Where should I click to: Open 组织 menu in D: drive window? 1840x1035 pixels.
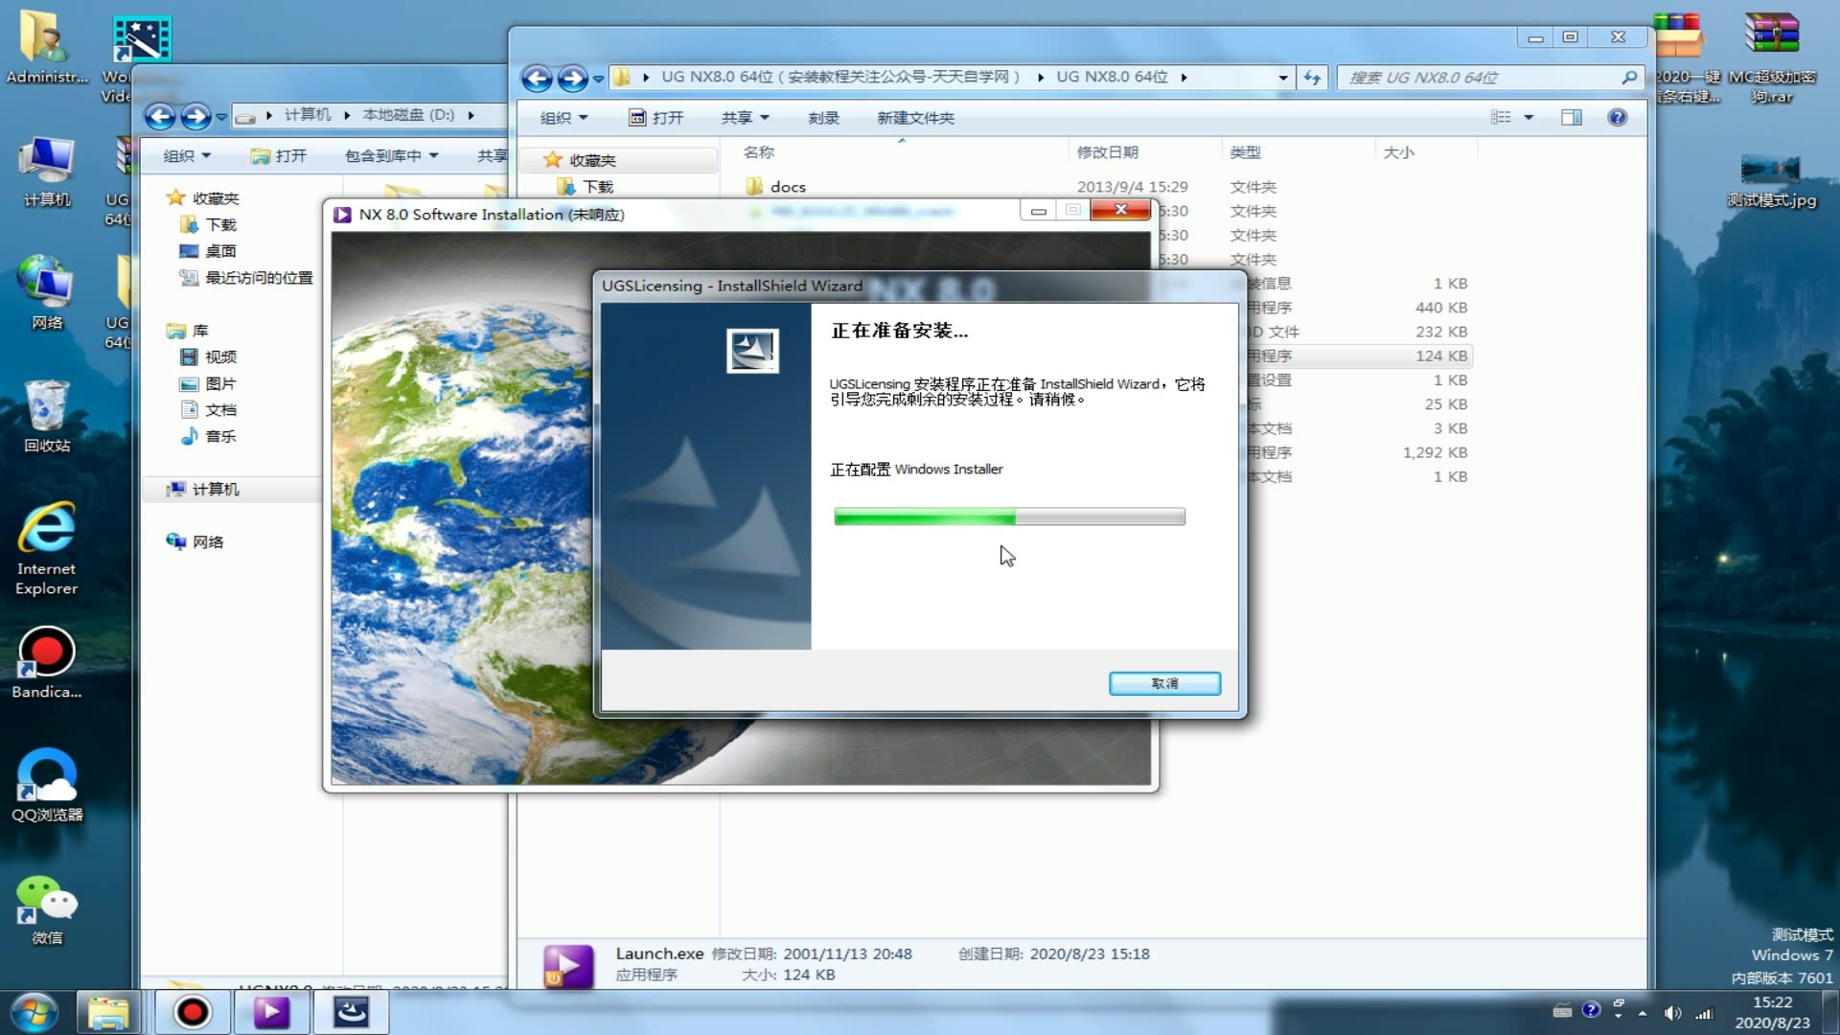[x=186, y=156]
